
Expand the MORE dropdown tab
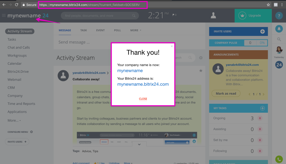136,30
